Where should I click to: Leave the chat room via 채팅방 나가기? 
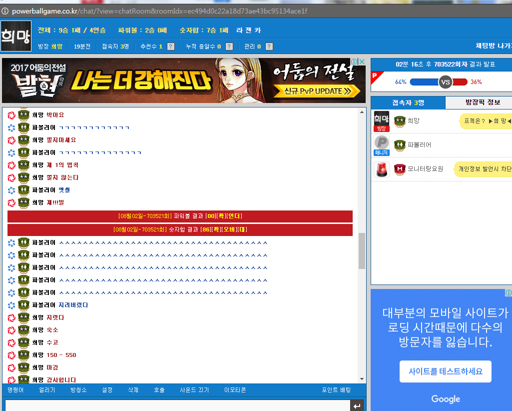(x=494, y=46)
